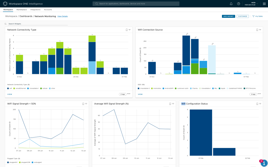Bookmark the Average Wifi Signal Strength widget
Viewport: 268px width, 167px height.
tap(170, 104)
